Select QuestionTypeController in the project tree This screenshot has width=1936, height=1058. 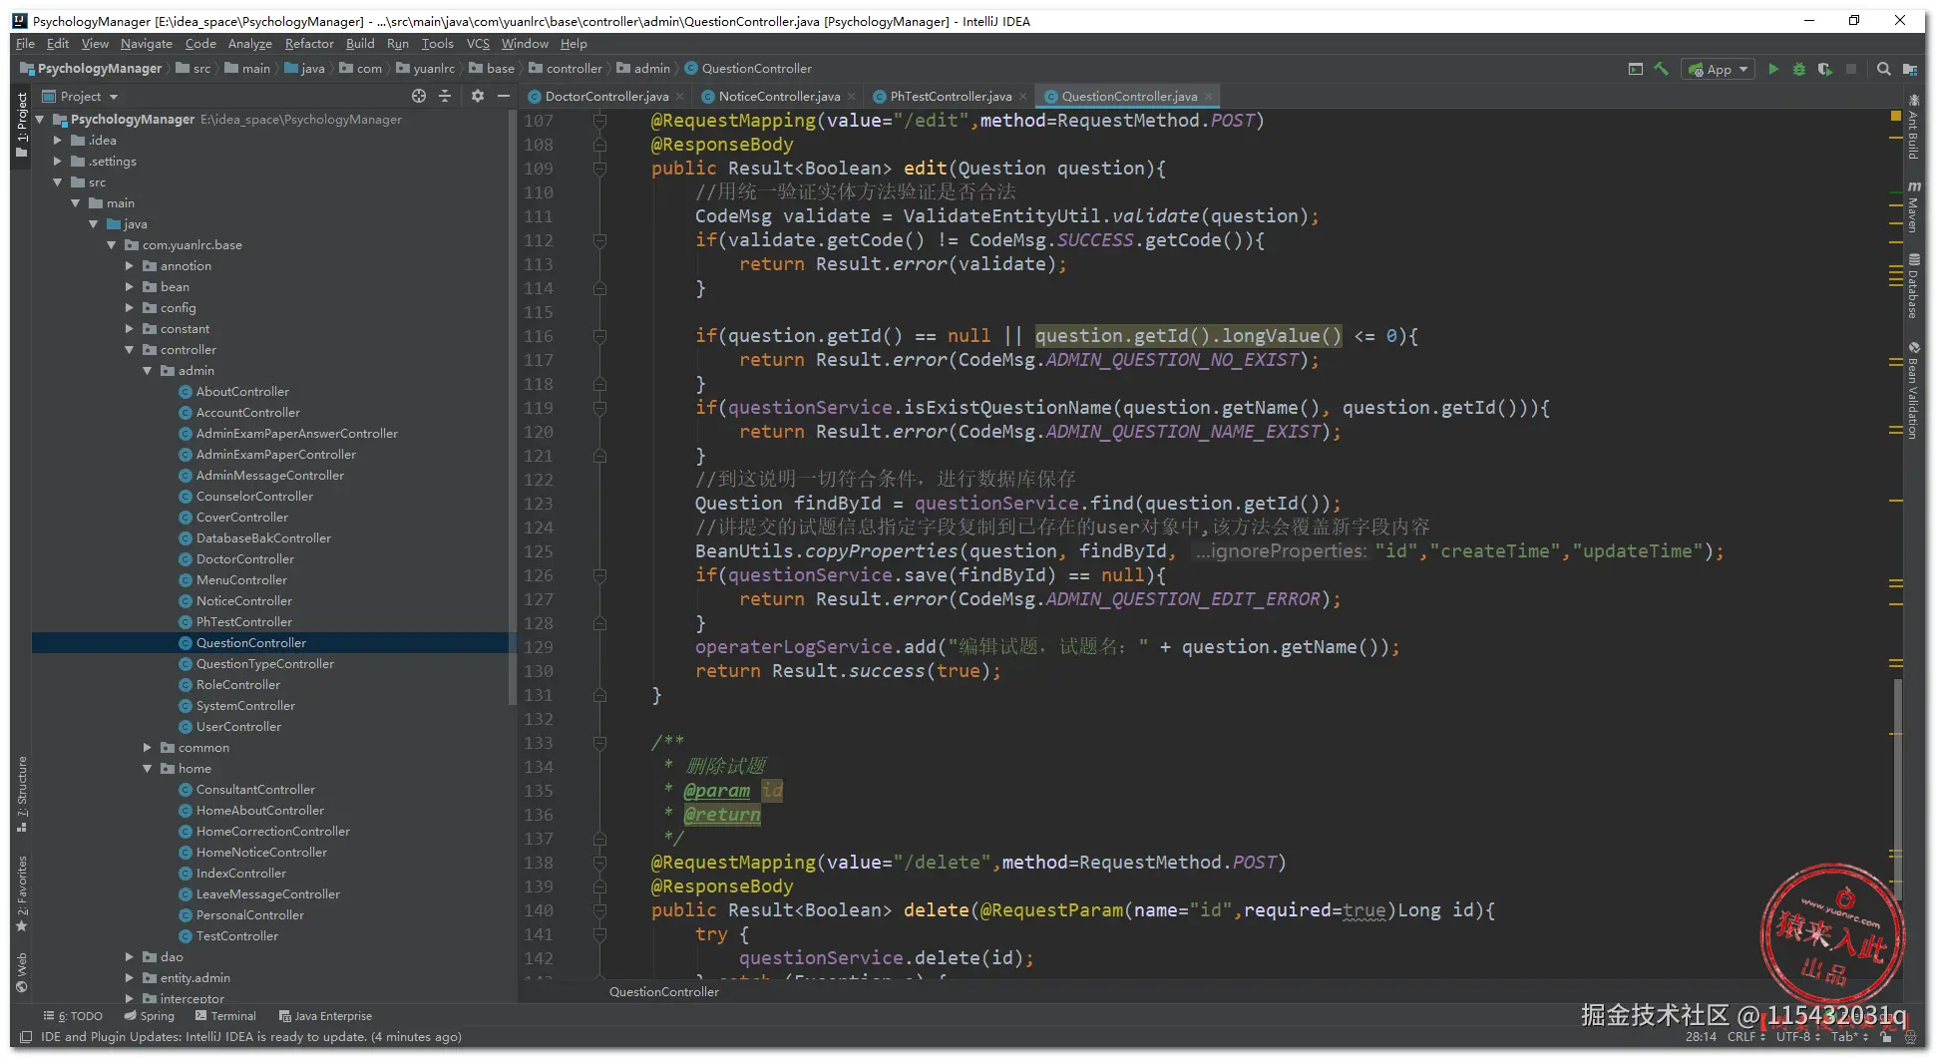[x=264, y=664]
